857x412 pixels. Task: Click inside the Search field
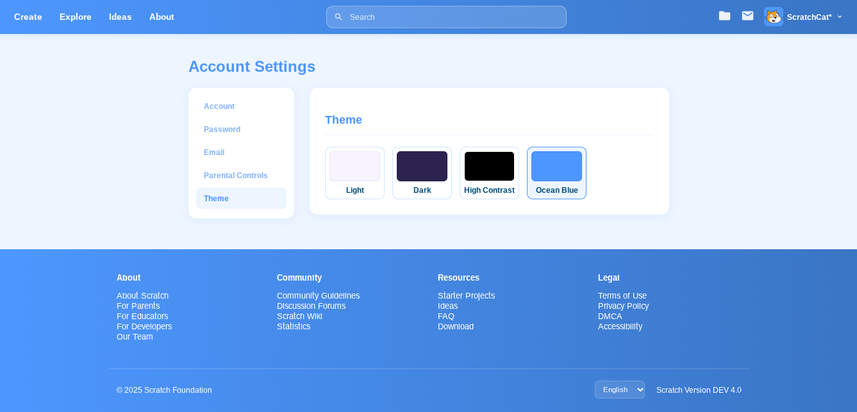(x=455, y=17)
